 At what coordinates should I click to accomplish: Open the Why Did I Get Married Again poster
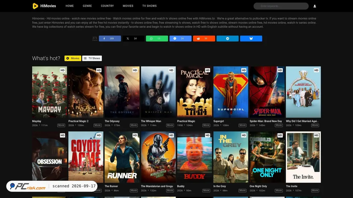303,92
